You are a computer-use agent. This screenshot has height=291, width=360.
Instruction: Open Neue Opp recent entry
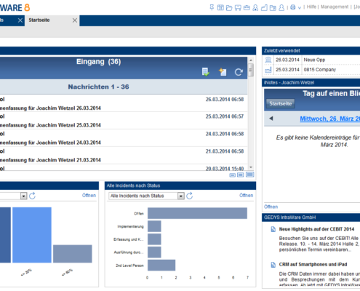[314, 60]
